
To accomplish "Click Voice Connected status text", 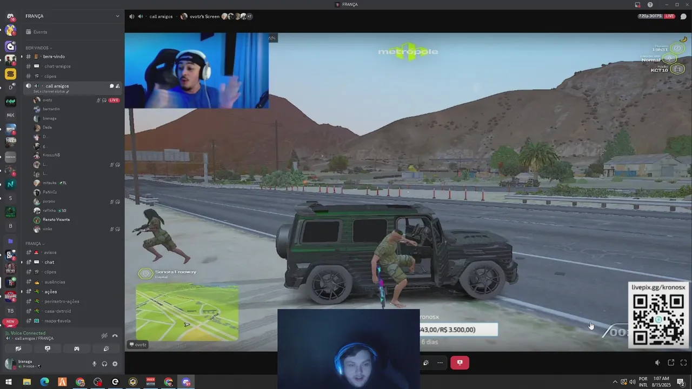I will point(28,333).
